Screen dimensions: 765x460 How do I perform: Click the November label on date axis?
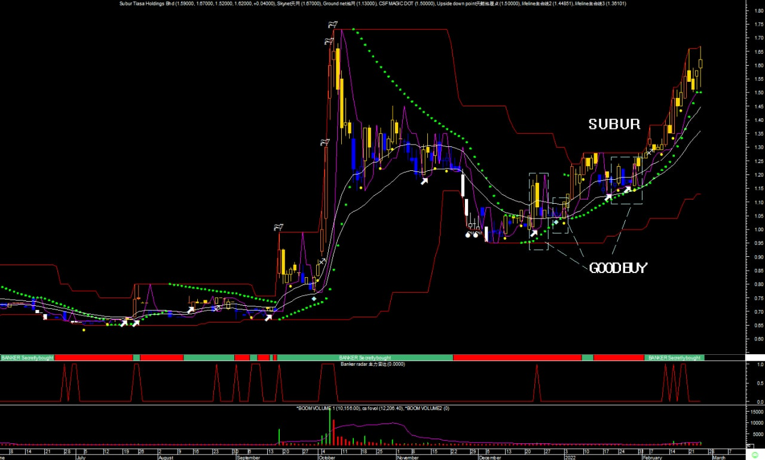(x=408, y=457)
